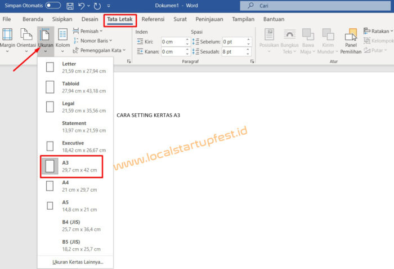
Task: Open the Ratakan align dropdown
Action: pos(378,31)
